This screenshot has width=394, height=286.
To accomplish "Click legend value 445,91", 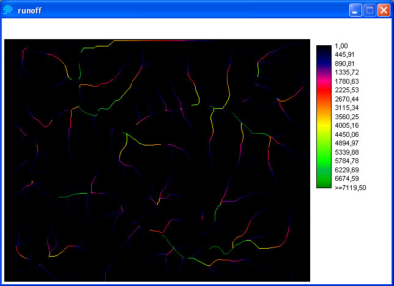I will 345,55.
